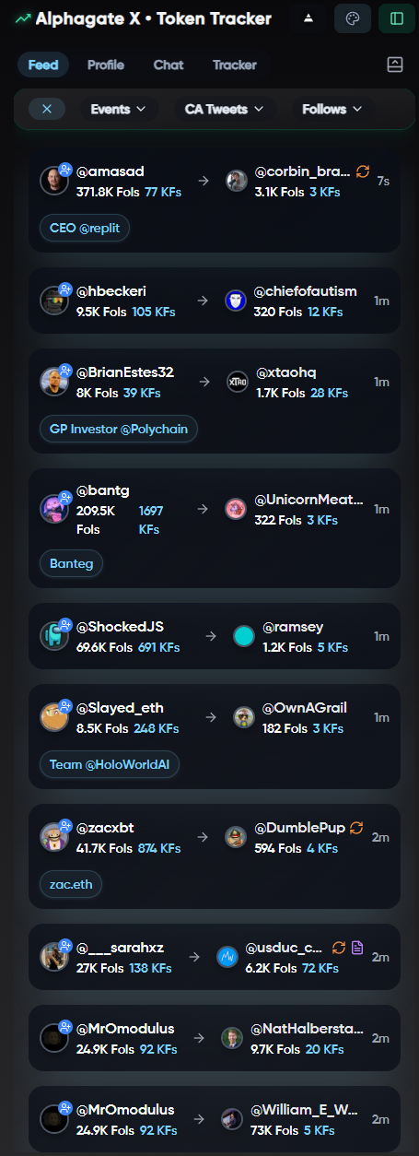Expand the Follows filter dropdown

click(332, 109)
